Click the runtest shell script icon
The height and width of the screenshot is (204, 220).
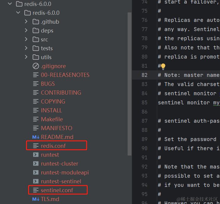(x=36, y=155)
